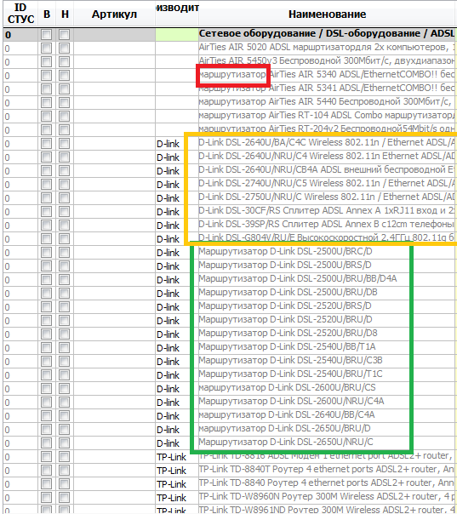The image size is (457, 514).
Task: Click TP-Link manufacturer cell in TD-W8960N row
Action: tap(177, 497)
